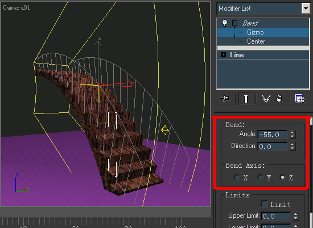Open Configure Modifier Sets icon

(x=299, y=99)
